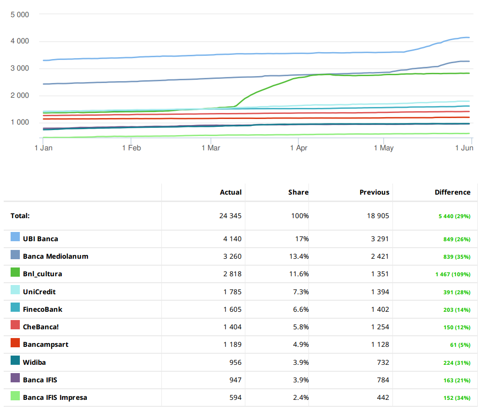Click the Banca Mediolanum slate blue swatch

pyautogui.click(x=15, y=255)
